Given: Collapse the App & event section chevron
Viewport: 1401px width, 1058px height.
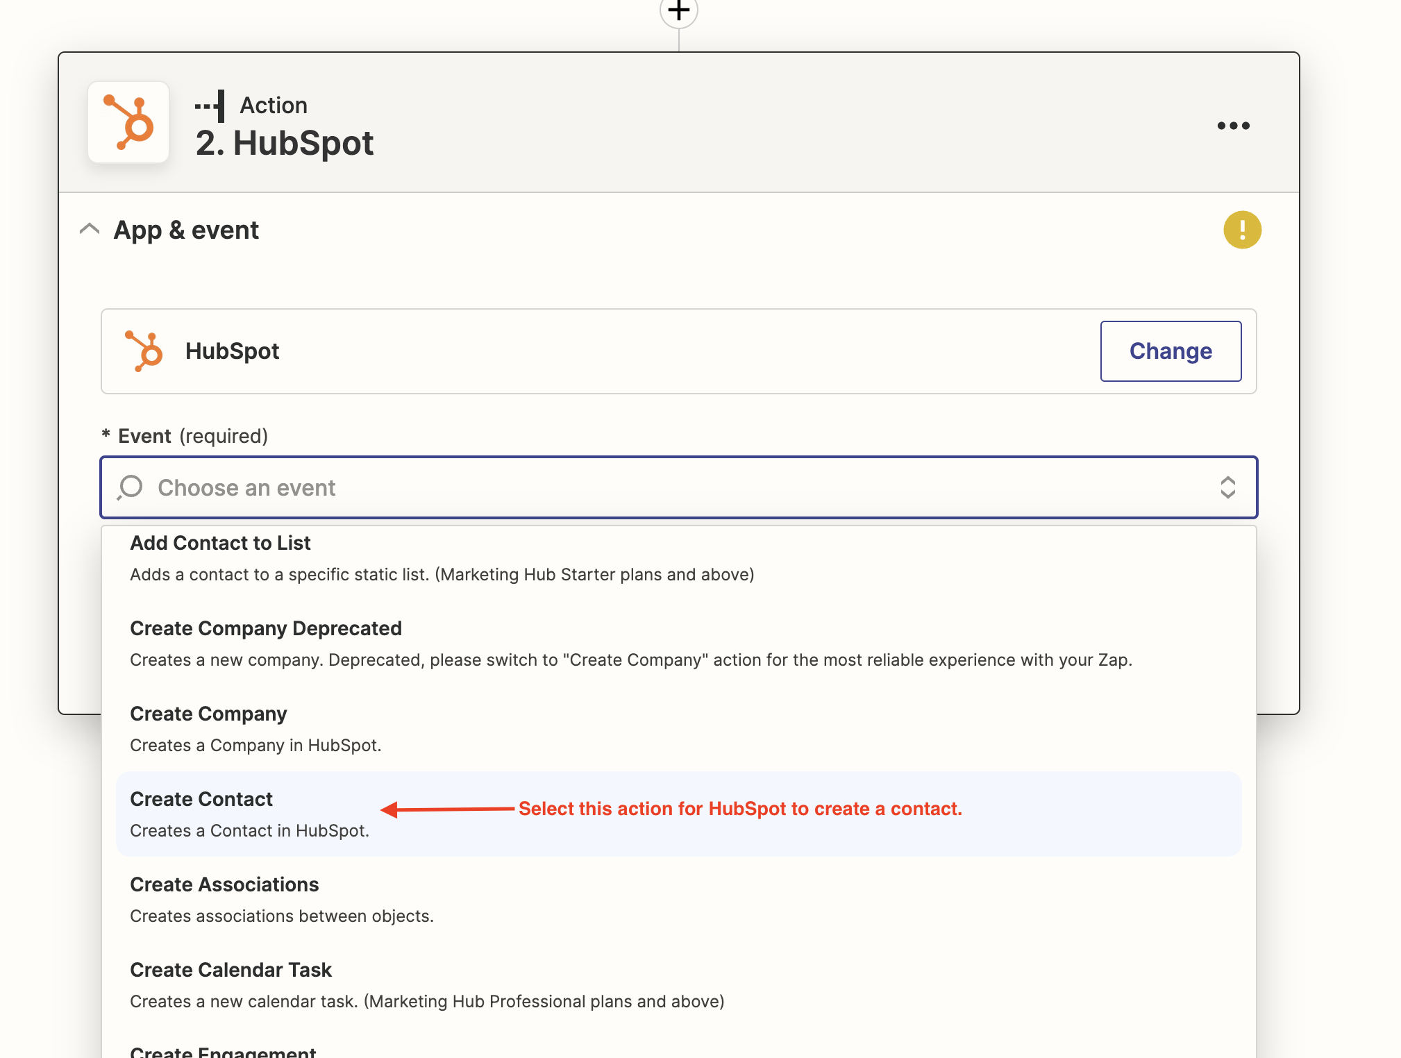Looking at the screenshot, I should pyautogui.click(x=90, y=229).
